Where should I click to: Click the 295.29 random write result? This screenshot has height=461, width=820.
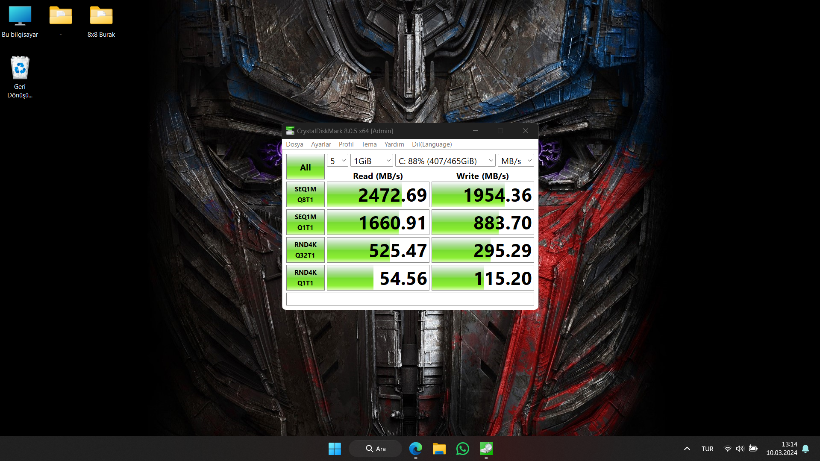click(483, 250)
